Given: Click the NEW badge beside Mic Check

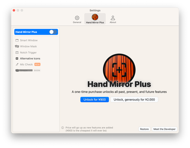Looking at the screenshot, I should [37, 65].
